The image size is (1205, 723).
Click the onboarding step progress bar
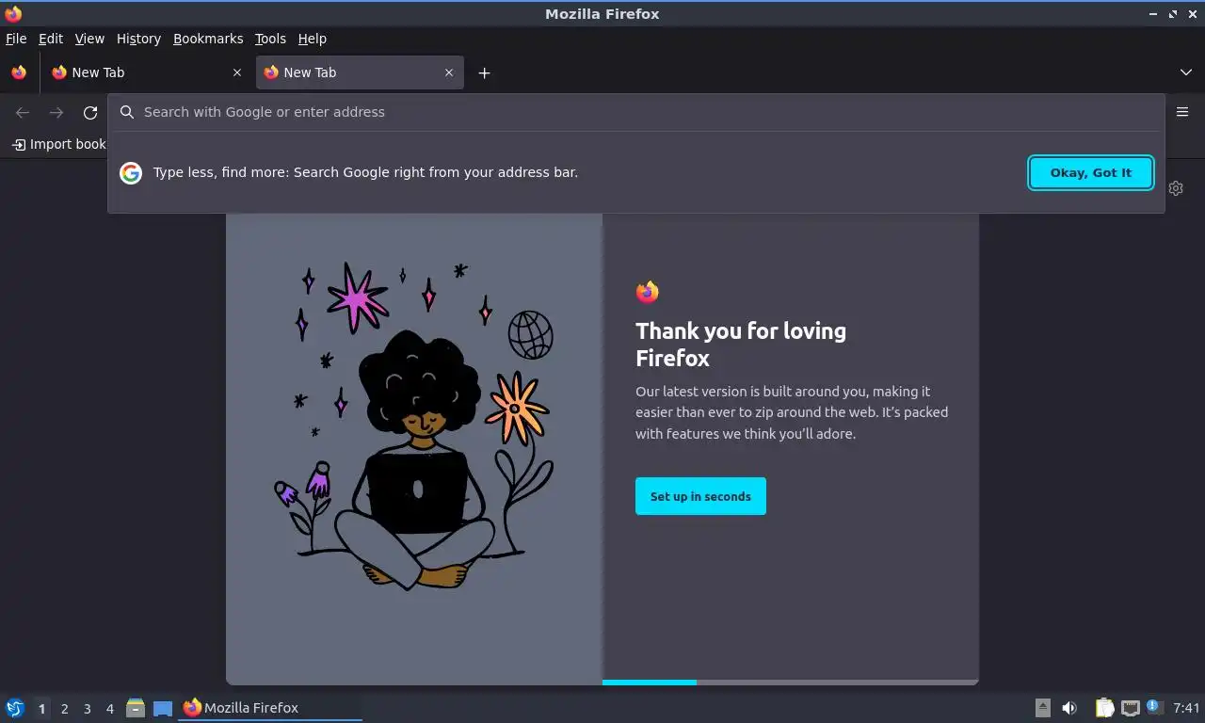(x=791, y=683)
